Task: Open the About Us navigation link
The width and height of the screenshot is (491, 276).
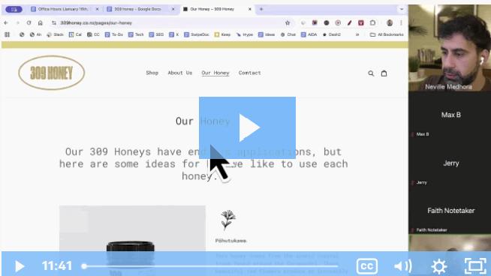Action: (180, 73)
